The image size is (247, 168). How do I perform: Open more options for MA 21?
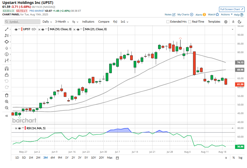pos(82,29)
